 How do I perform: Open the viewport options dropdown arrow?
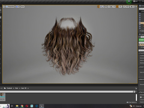pos(4,7)
